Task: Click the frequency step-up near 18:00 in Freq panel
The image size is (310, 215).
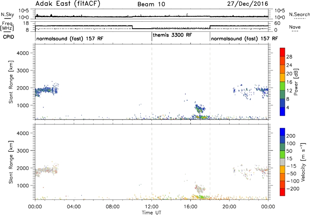Action: (210, 27)
